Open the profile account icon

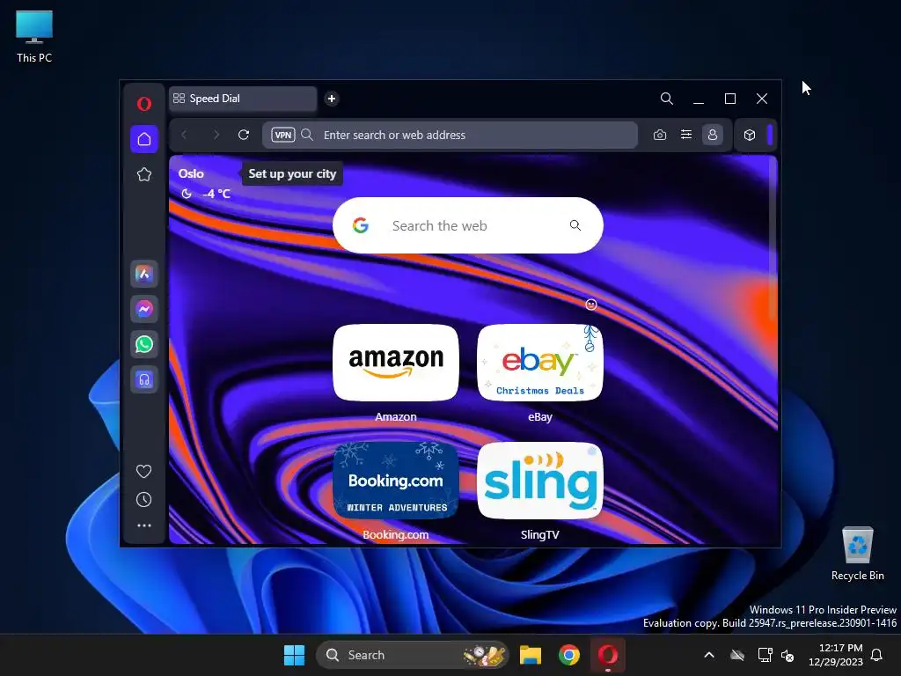(713, 135)
